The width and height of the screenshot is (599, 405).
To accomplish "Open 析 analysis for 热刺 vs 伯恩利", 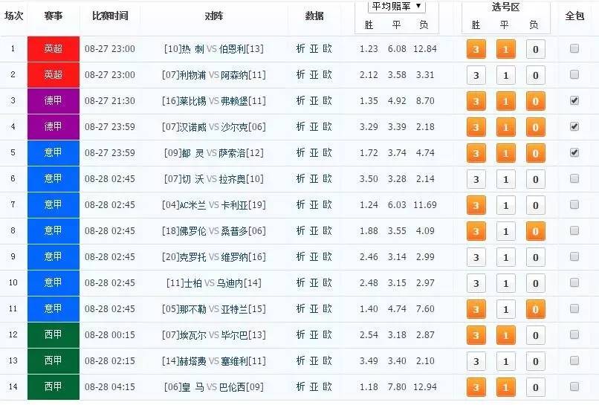I will point(301,48).
